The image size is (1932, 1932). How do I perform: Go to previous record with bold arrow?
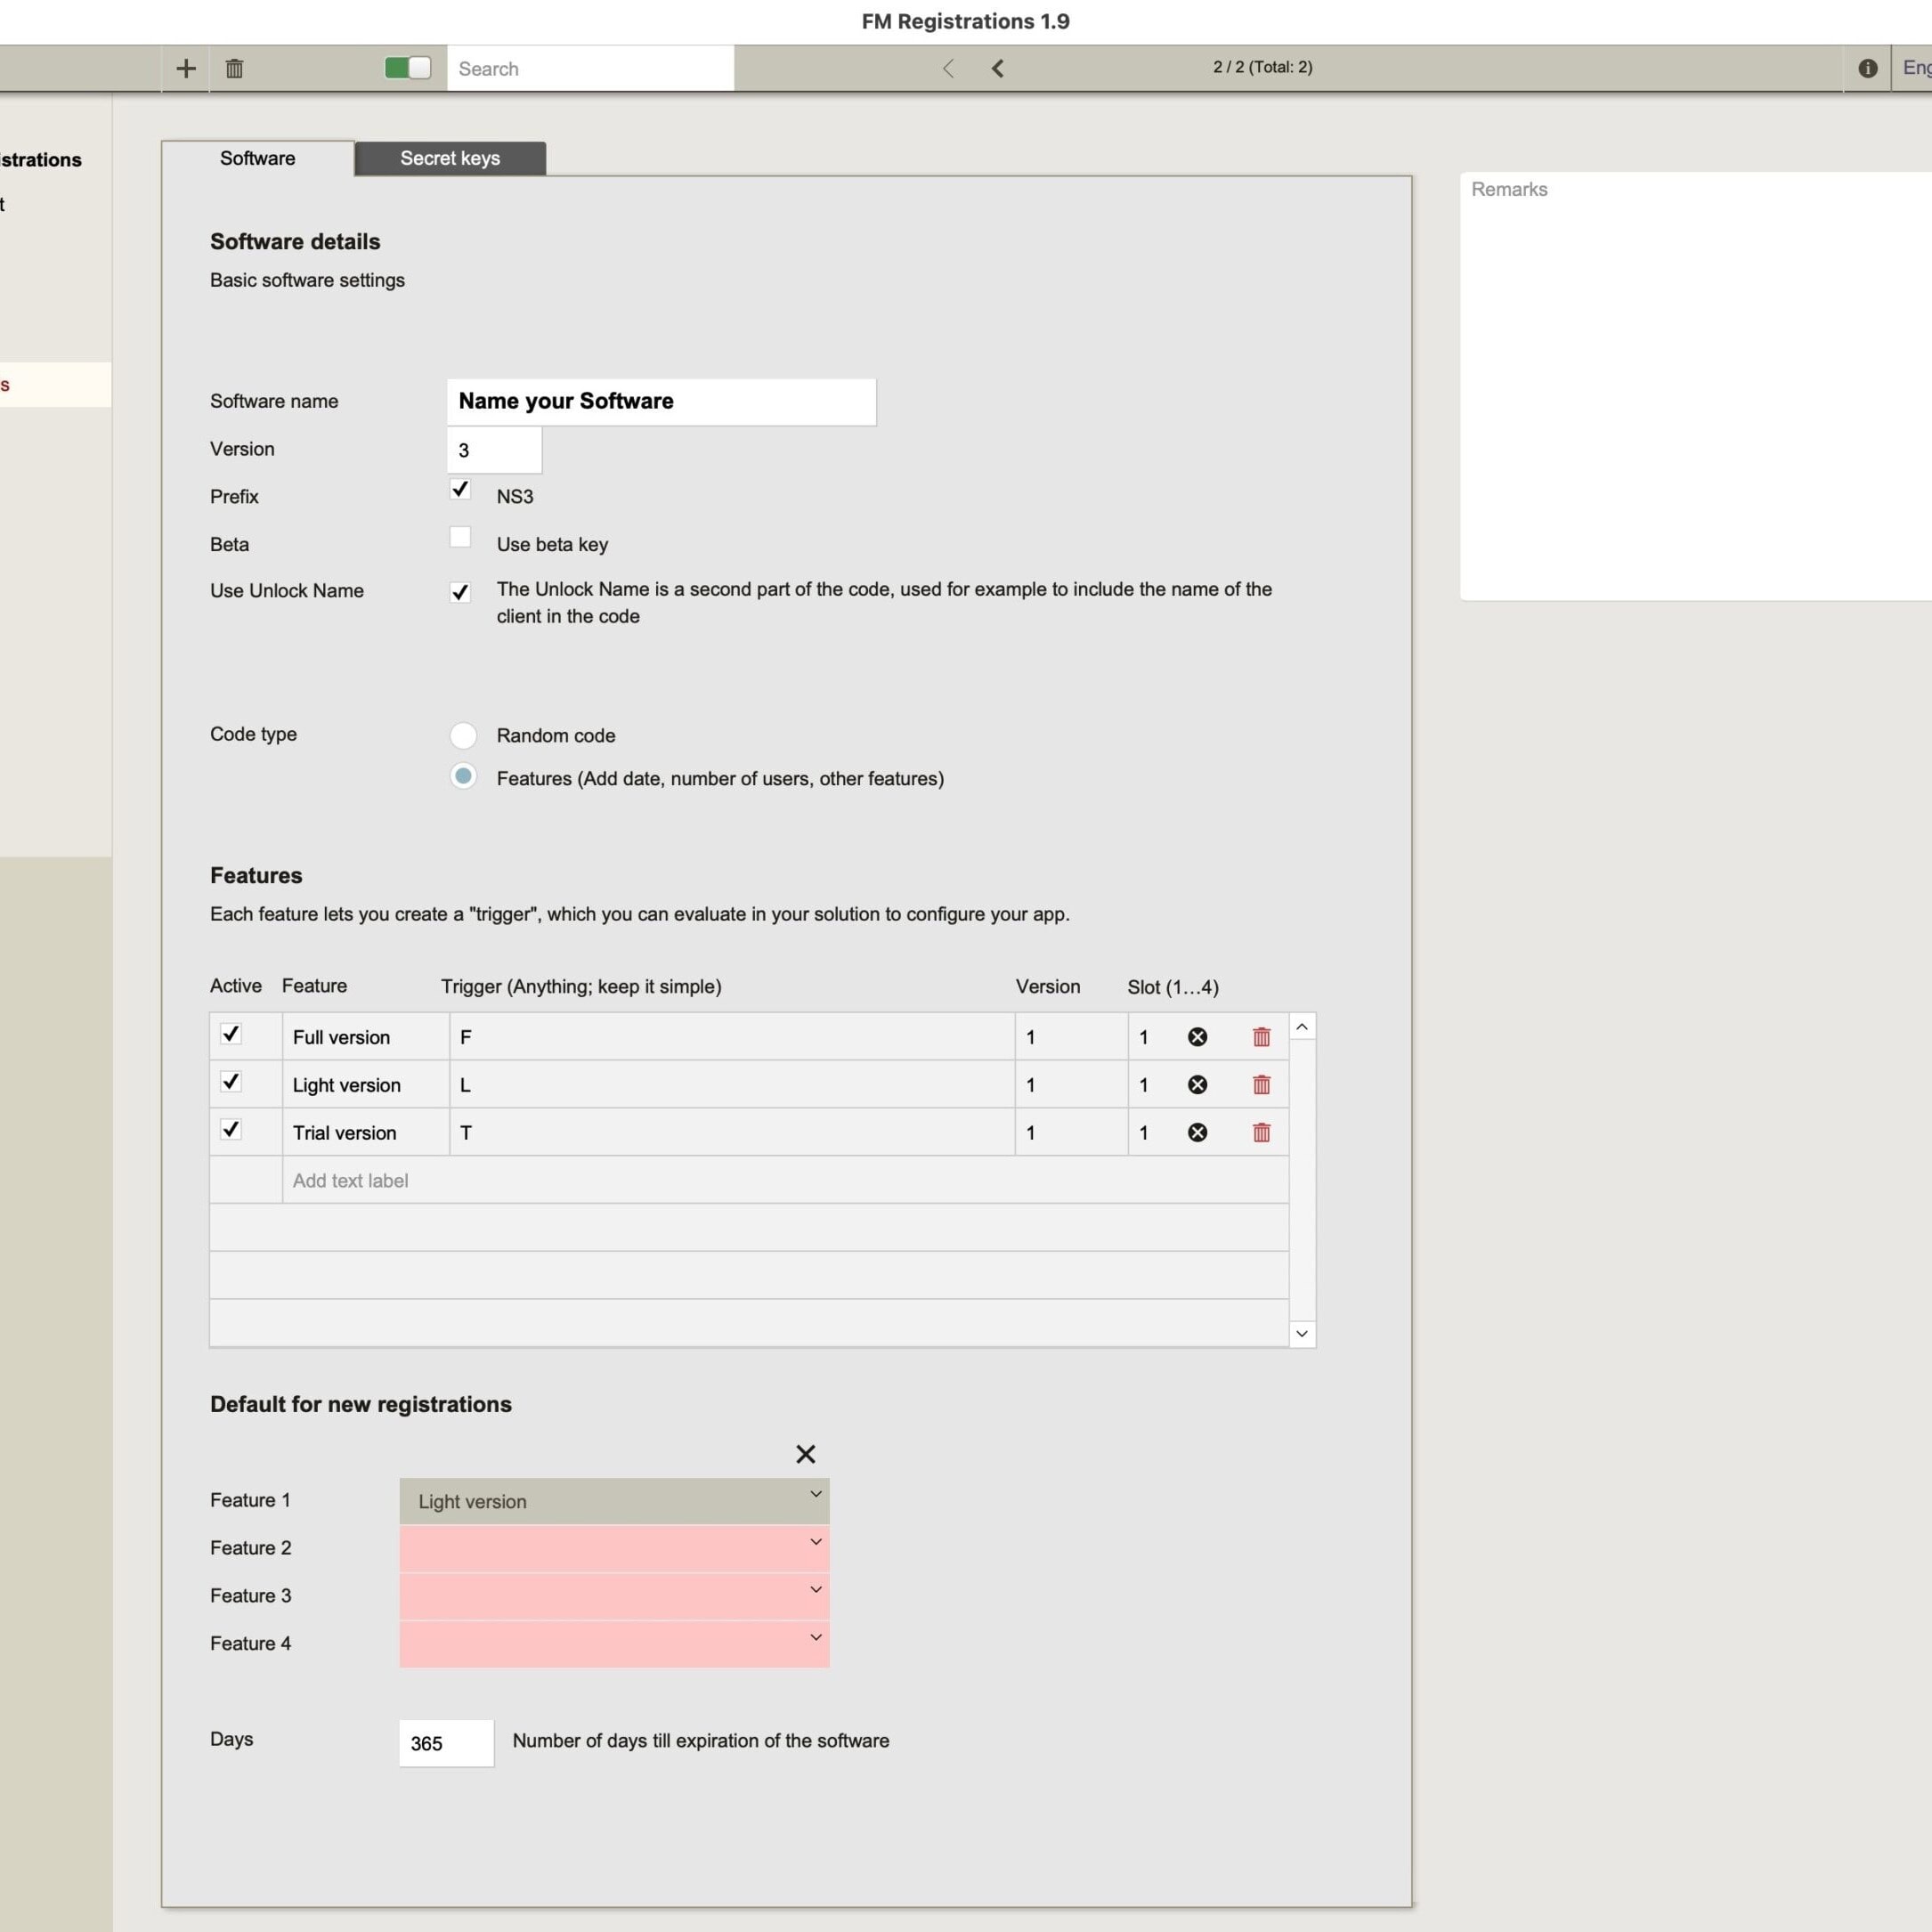(x=997, y=68)
